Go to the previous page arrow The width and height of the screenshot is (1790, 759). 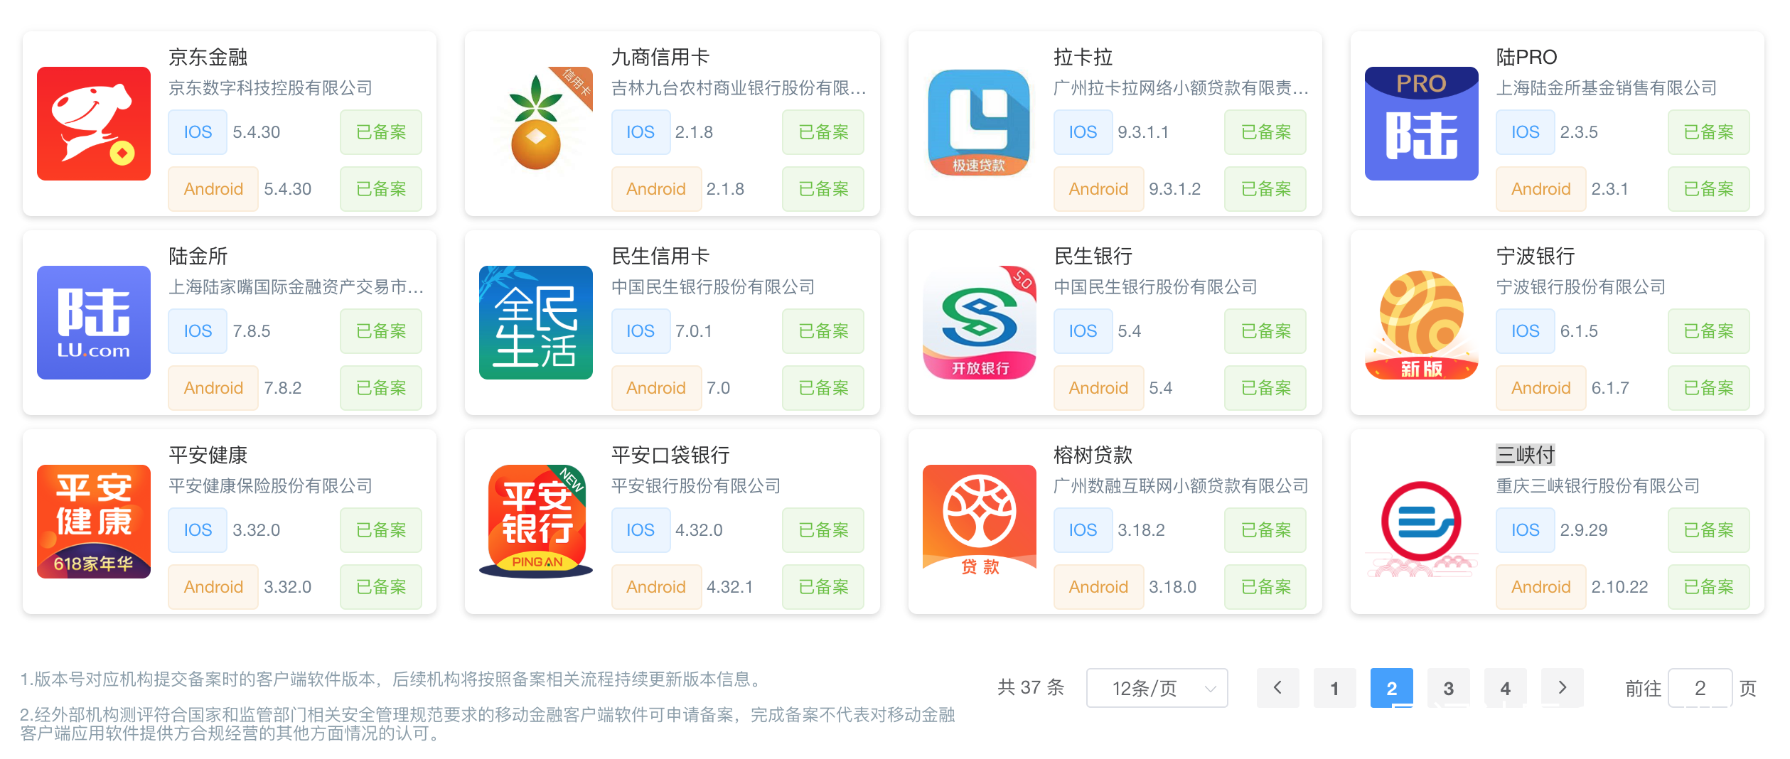coord(1277,688)
